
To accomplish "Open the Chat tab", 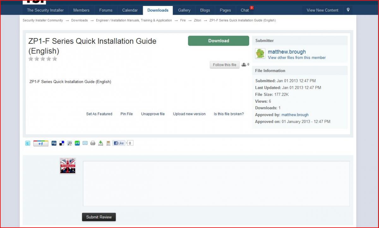I will pyautogui.click(x=245, y=10).
